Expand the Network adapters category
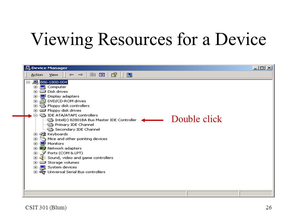297x222 pixels. pyautogui.click(x=35, y=148)
